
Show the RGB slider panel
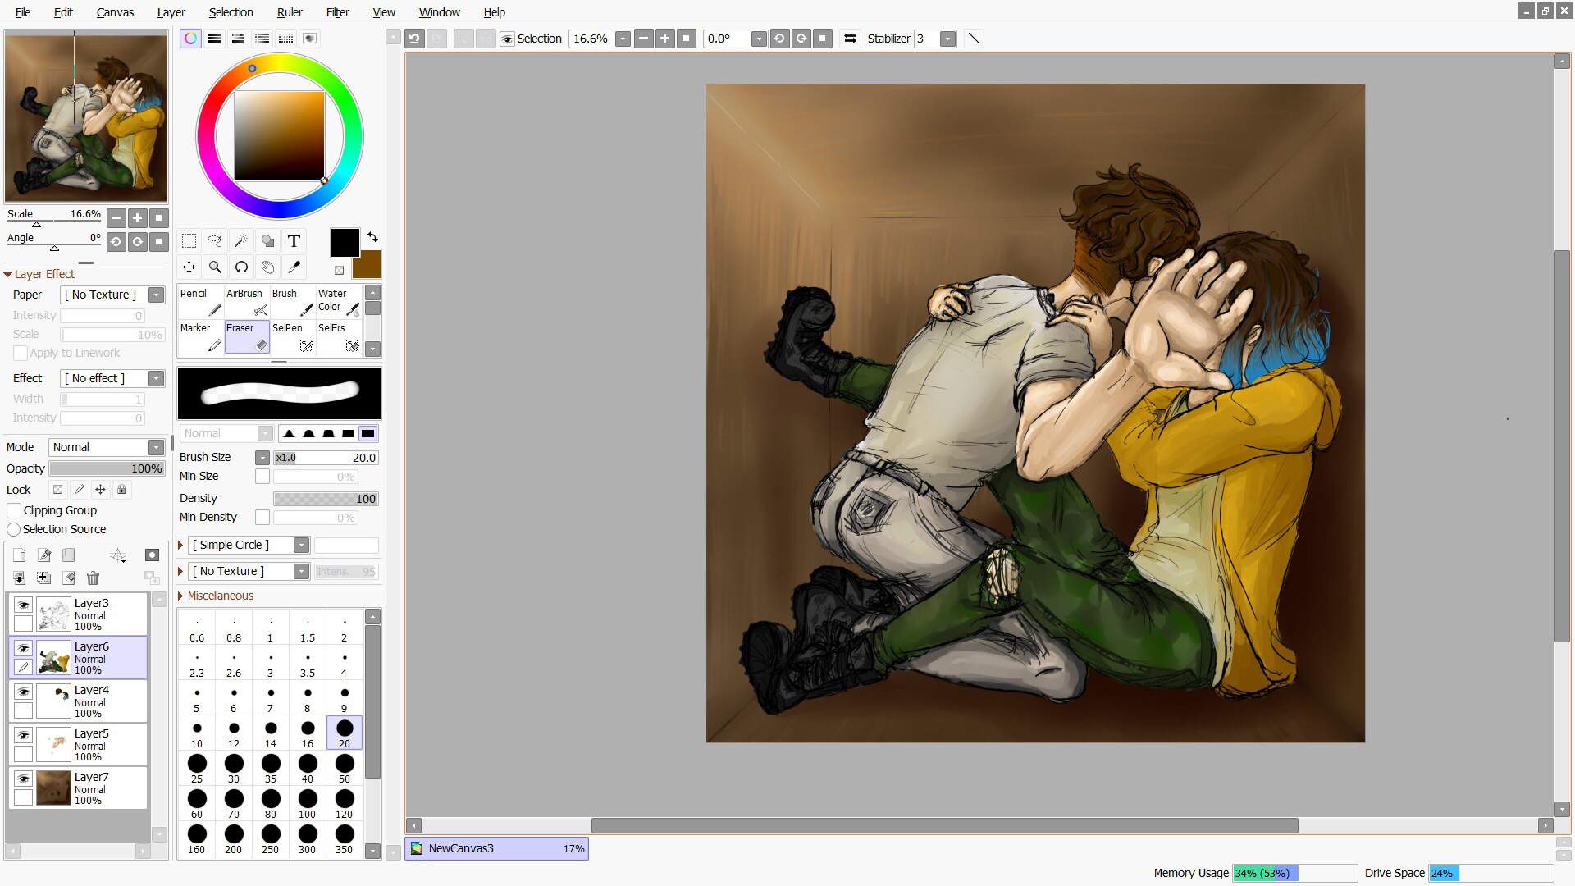pos(214,39)
